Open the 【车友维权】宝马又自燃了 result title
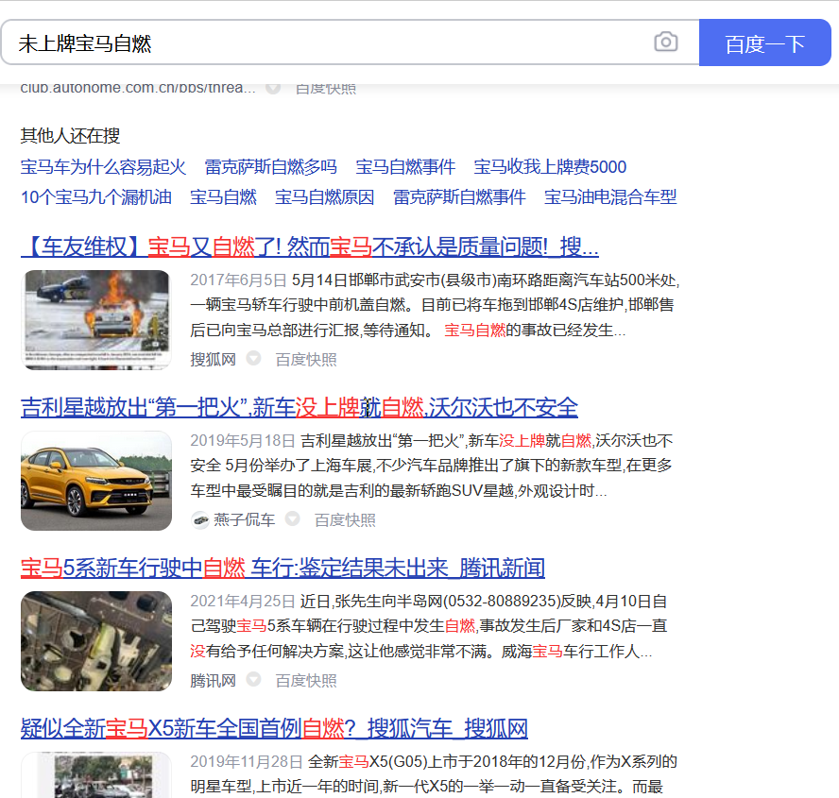839x798 pixels. tap(310, 247)
